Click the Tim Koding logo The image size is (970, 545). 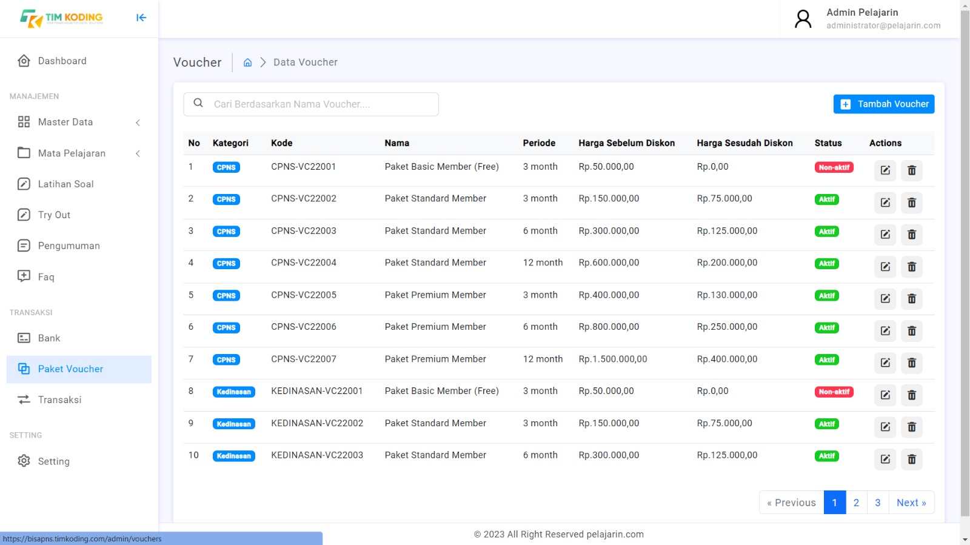point(61,18)
